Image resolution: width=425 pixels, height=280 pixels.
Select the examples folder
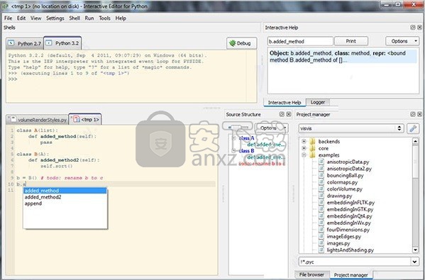[329, 155]
